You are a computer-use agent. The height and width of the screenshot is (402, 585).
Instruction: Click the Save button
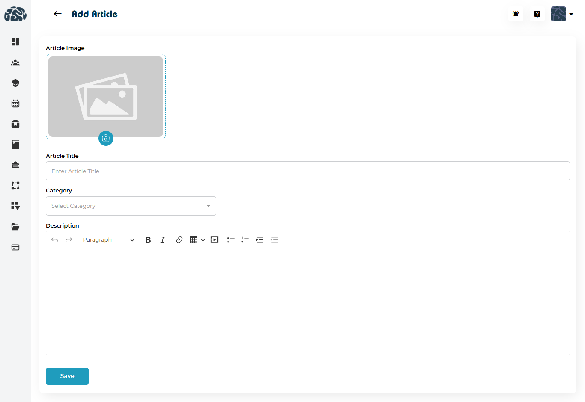click(x=67, y=376)
